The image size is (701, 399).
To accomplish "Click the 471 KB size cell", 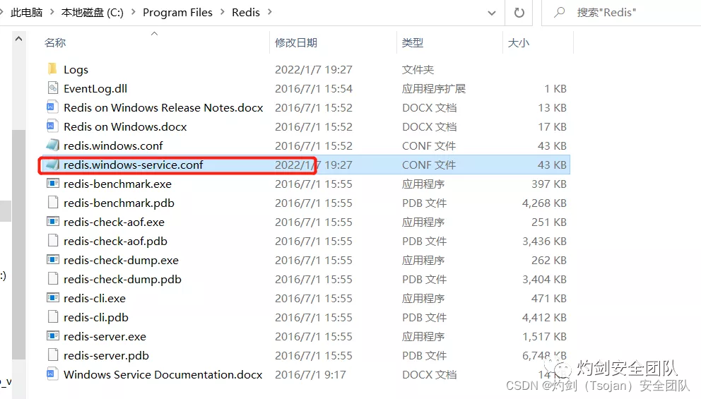I will pos(548,299).
